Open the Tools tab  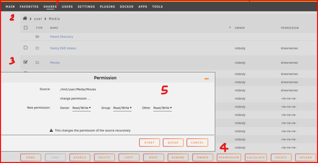(157, 7)
